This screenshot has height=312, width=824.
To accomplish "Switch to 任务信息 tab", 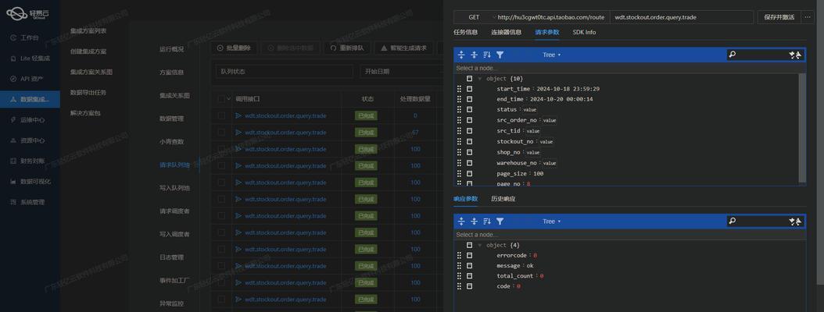I will pyautogui.click(x=466, y=32).
